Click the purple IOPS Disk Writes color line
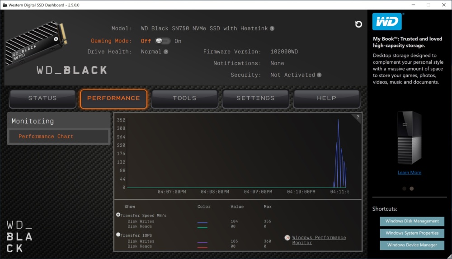 point(202,243)
